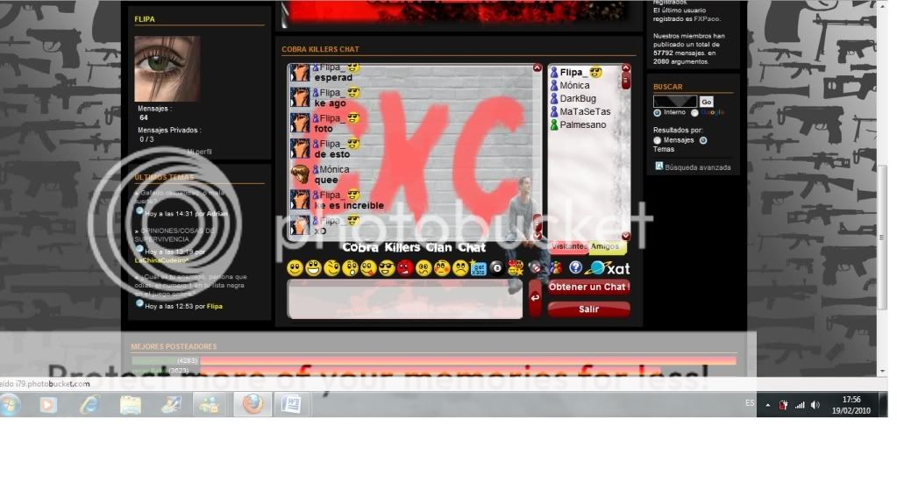This screenshot has height=504, width=897.
Task: Select Palmesano in chat user list
Action: tap(584, 124)
